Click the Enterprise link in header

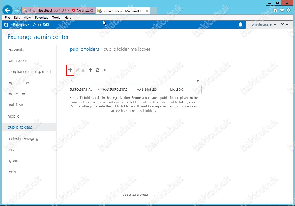pyautogui.click(x=21, y=25)
